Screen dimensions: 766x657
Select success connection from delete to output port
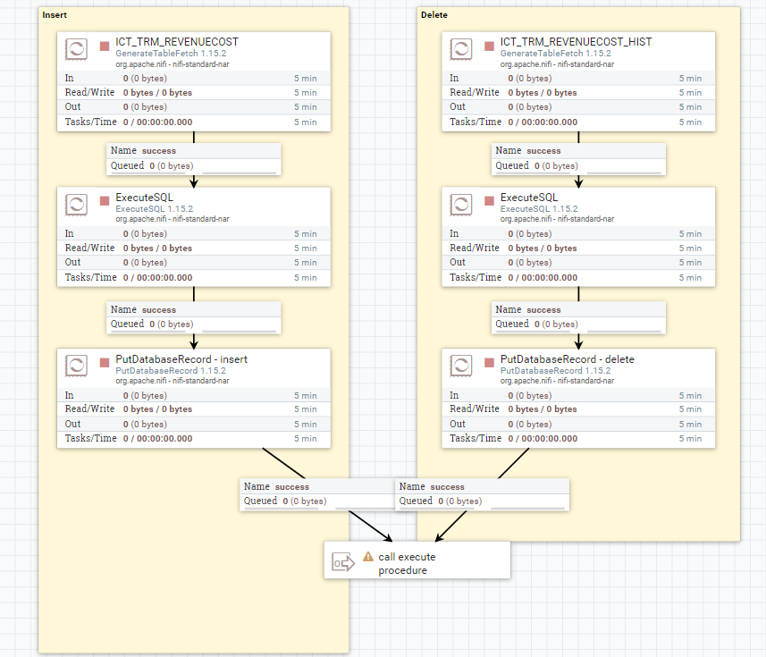click(x=482, y=494)
